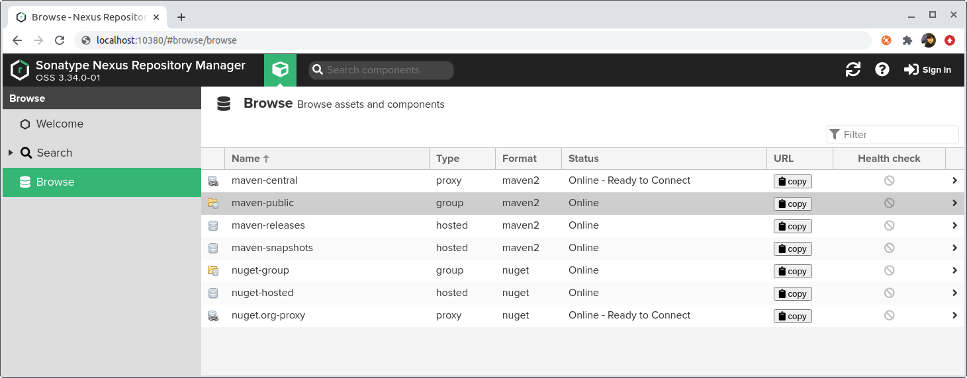The image size is (967, 378).
Task: Click the URL column header
Action: tap(800, 159)
